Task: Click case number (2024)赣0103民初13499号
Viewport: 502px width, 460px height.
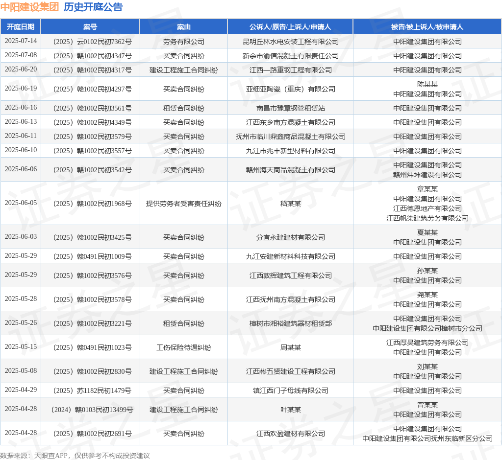Action: [x=92, y=410]
